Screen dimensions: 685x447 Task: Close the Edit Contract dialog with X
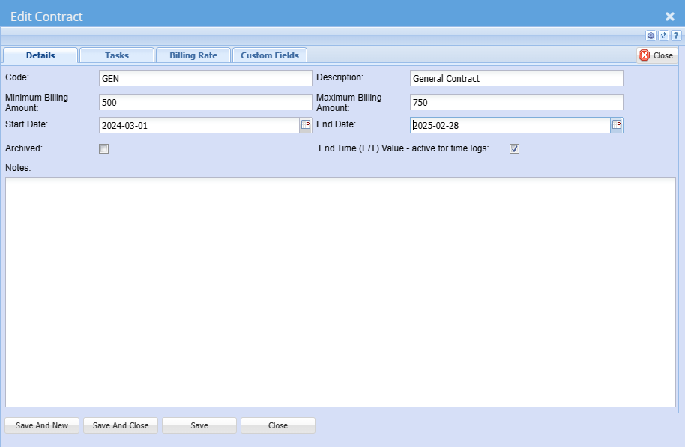669,16
